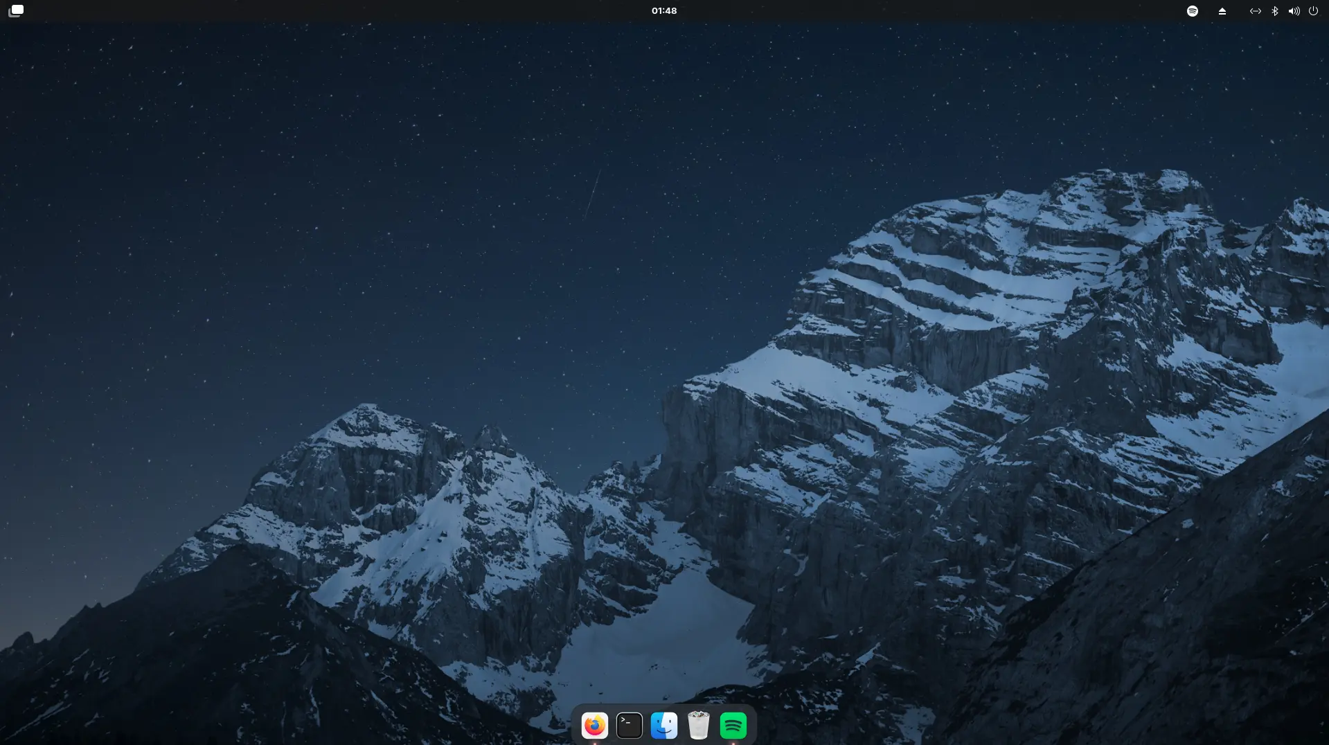Open the volume speaker icon
This screenshot has width=1329, height=745.
(x=1294, y=11)
